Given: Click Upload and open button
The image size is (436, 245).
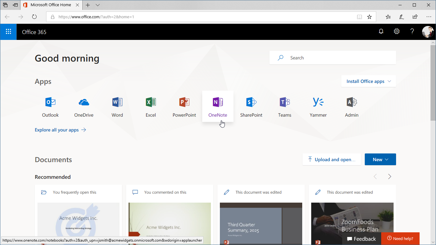Looking at the screenshot, I should (332, 160).
